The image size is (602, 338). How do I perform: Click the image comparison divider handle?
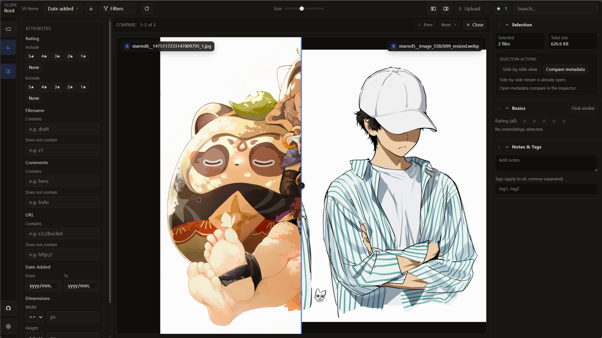[x=301, y=186]
